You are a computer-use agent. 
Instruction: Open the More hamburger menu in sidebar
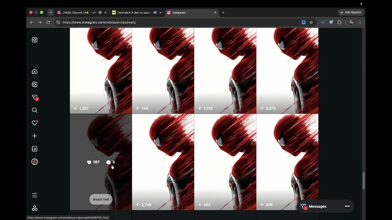point(35,195)
